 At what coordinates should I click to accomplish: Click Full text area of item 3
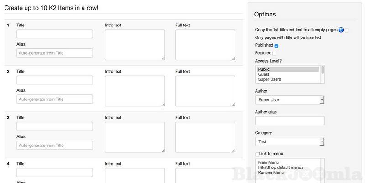[205, 137]
